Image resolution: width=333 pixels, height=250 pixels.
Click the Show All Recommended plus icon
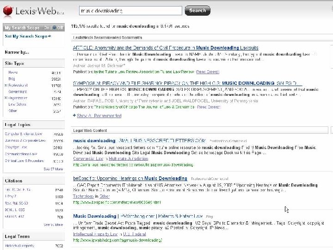(x=74, y=115)
